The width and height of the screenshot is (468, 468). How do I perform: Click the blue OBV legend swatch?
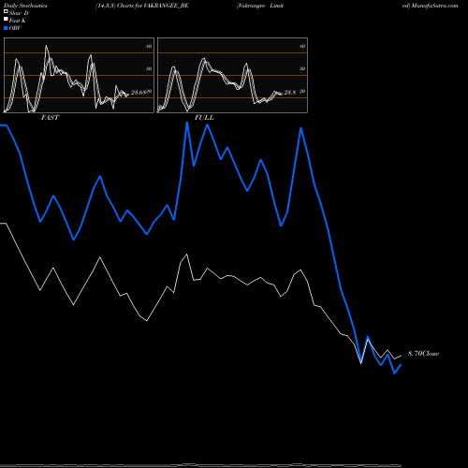coord(6,28)
